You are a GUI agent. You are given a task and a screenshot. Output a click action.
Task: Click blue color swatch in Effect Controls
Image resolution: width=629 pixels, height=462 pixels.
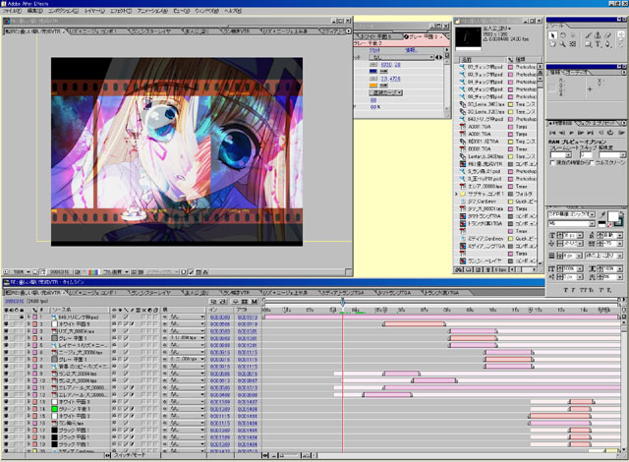[x=373, y=71]
